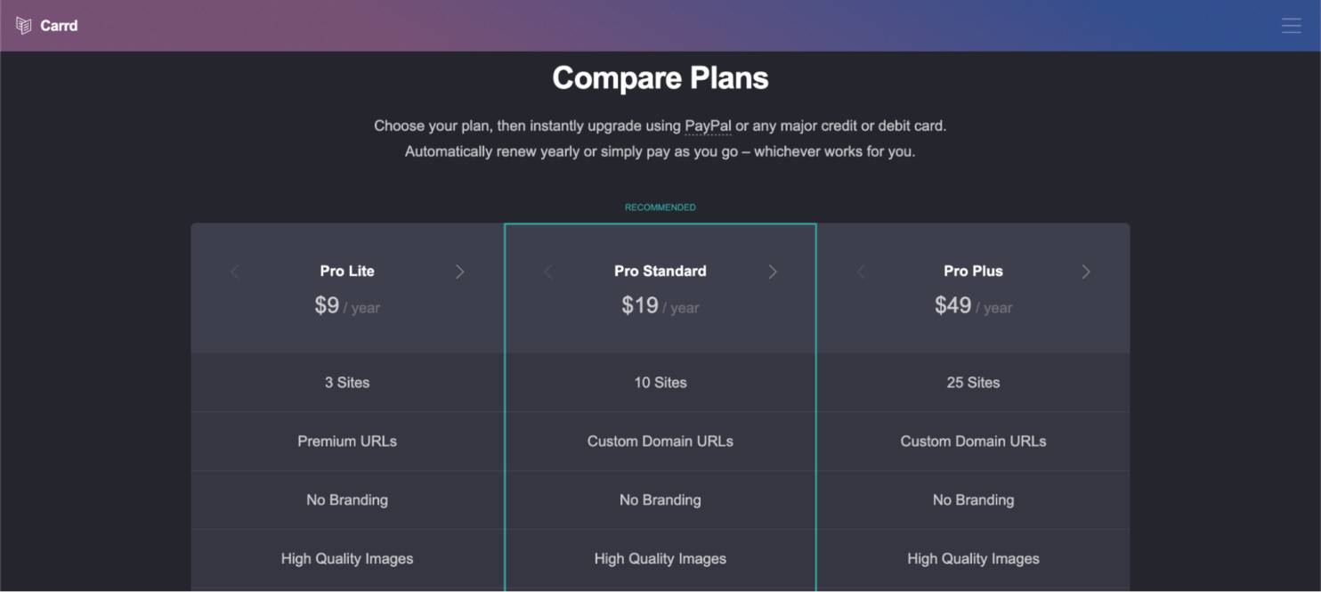Click the RECOMMENDED label above Pro Standard
The height and width of the screenshot is (592, 1321).
click(660, 207)
